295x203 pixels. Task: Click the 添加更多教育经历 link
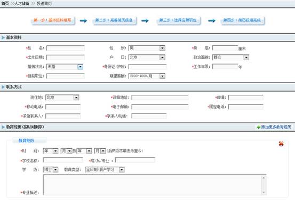point(276,127)
